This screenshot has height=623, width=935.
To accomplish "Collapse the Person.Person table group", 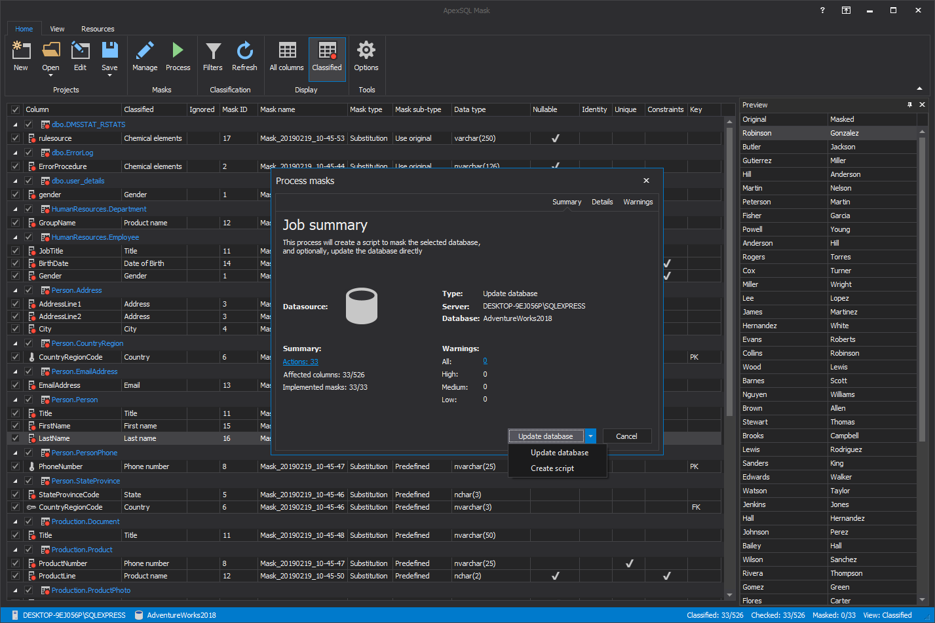I will (14, 399).
